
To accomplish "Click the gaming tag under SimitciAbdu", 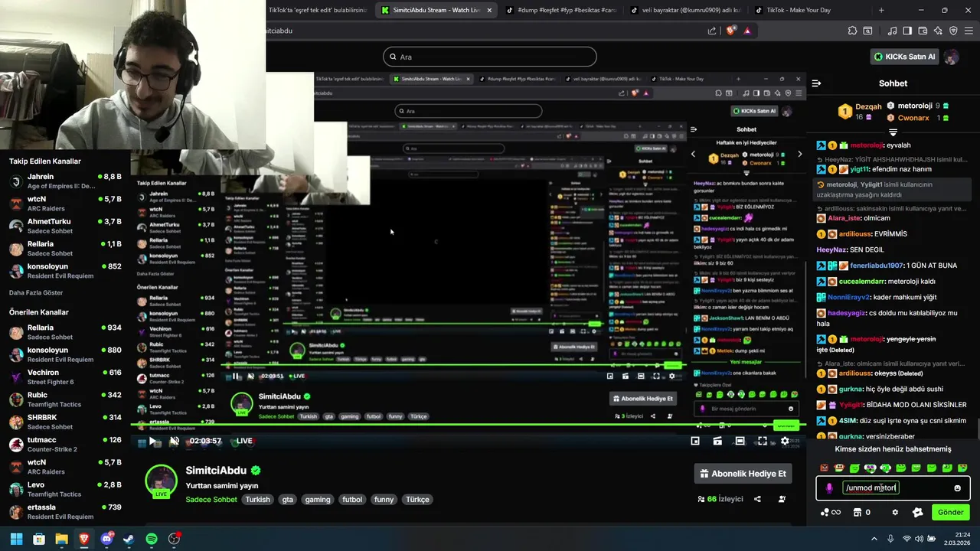I will pyautogui.click(x=317, y=499).
